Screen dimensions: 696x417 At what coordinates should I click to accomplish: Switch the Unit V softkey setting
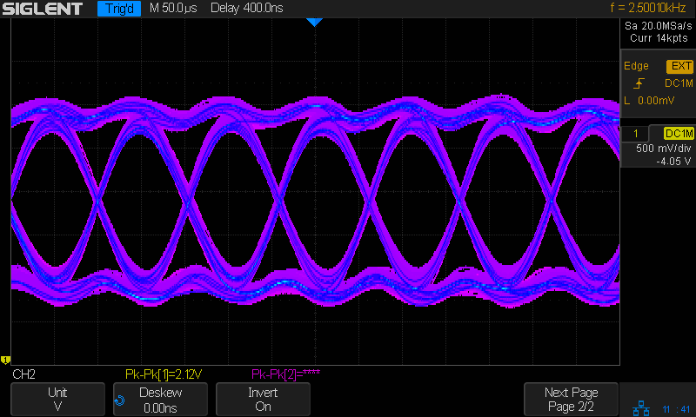(57, 400)
